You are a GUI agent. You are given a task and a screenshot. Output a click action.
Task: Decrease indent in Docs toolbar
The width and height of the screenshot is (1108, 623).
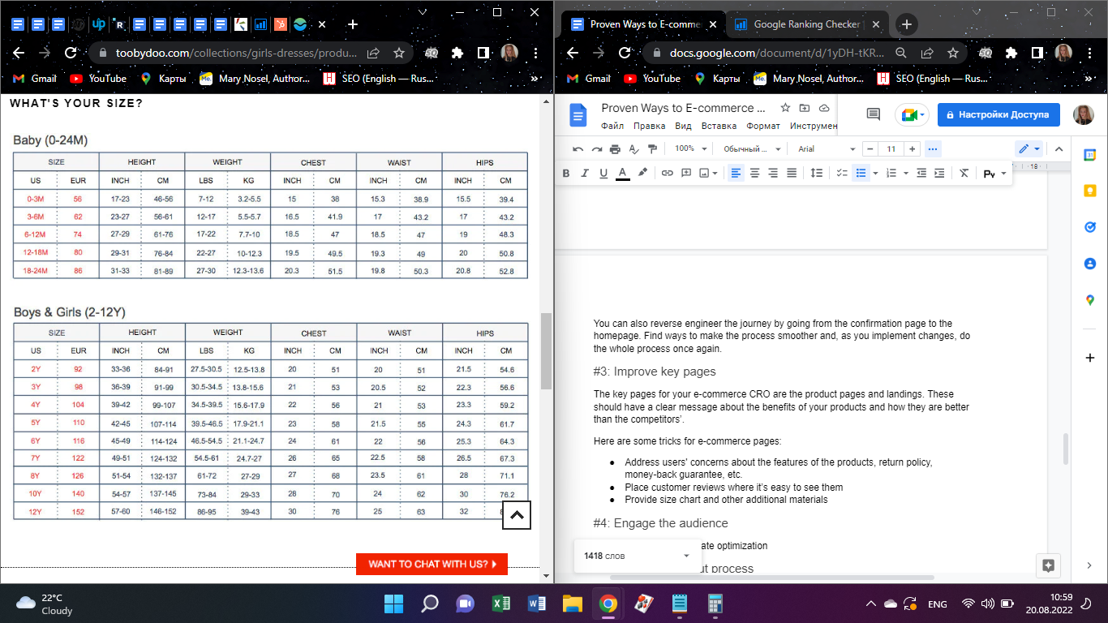point(921,173)
